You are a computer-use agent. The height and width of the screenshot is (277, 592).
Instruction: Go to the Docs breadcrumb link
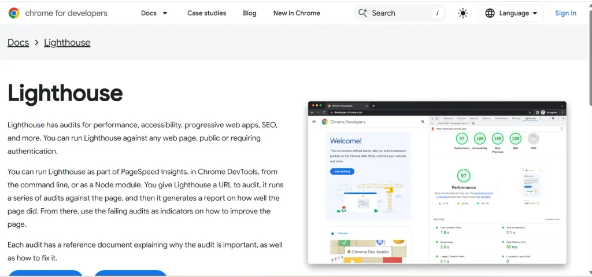click(18, 42)
